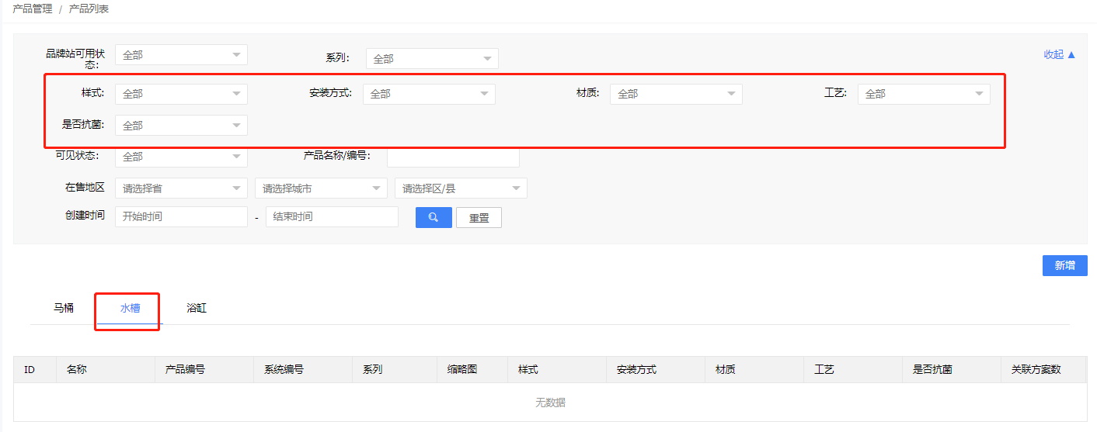Viewport: 1097px width, 432px height.
Task: Open the 是否抗菌 dropdown
Action: pyautogui.click(x=181, y=126)
